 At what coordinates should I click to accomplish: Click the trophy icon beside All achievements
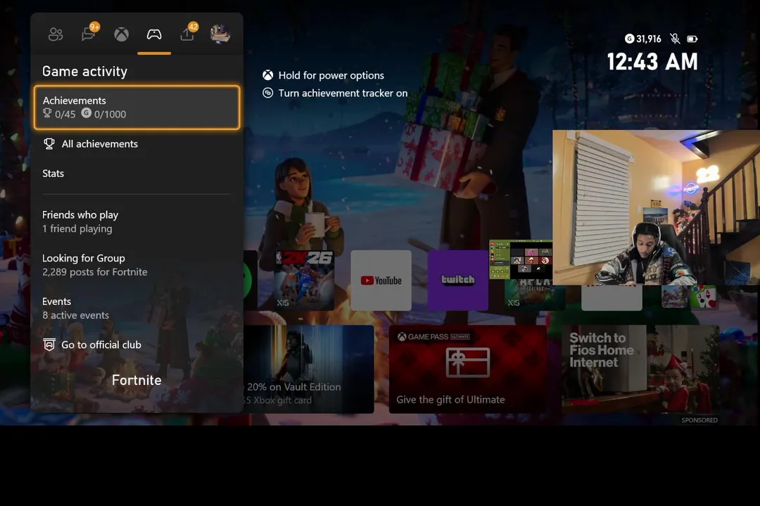coord(49,144)
